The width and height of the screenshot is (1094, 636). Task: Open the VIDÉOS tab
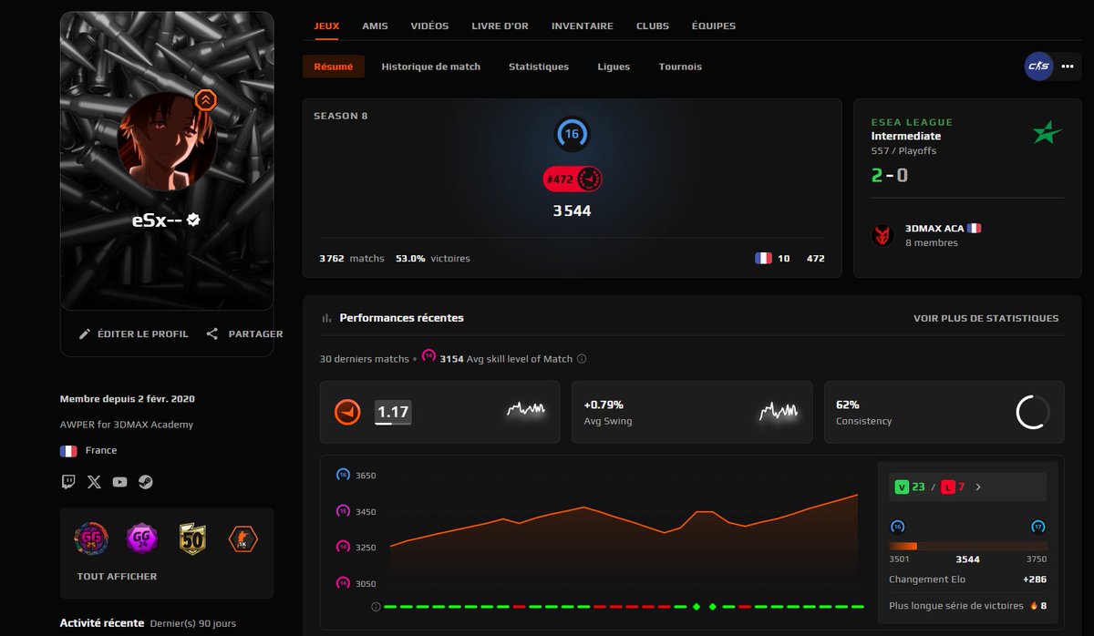pos(429,26)
